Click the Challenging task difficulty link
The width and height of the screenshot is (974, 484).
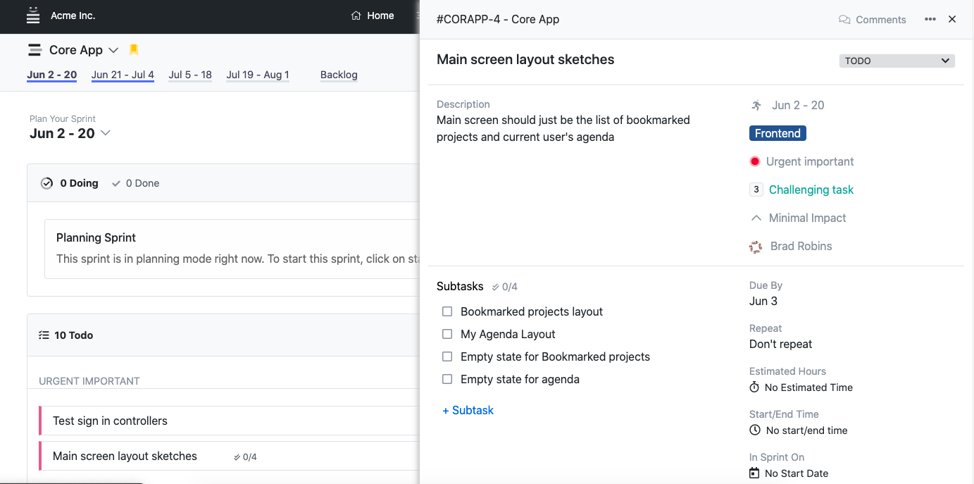(x=811, y=190)
